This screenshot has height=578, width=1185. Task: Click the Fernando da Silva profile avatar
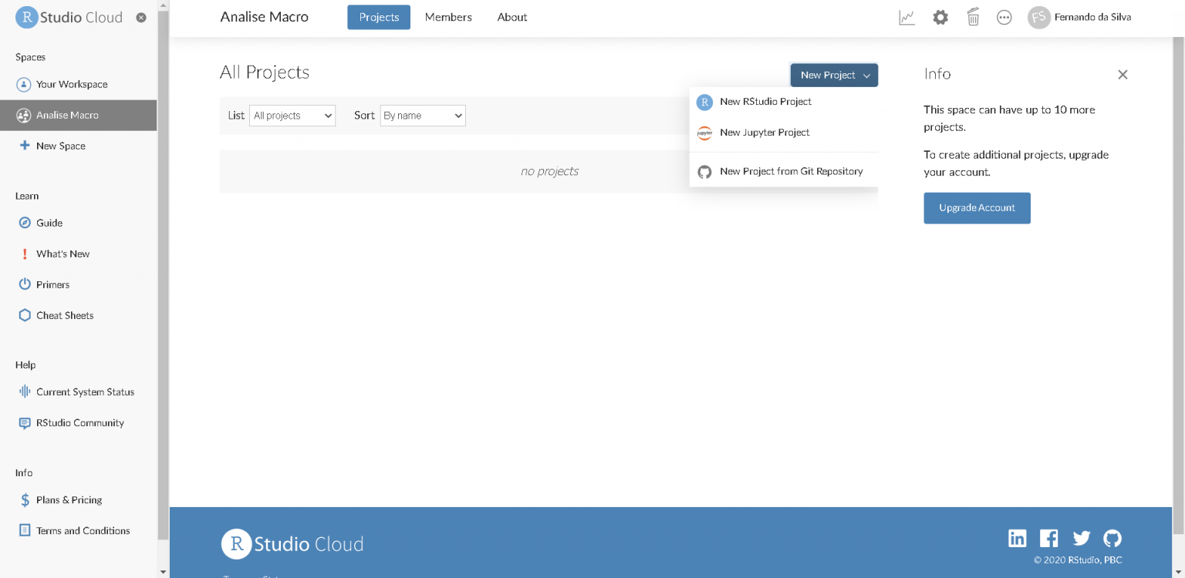click(1038, 16)
